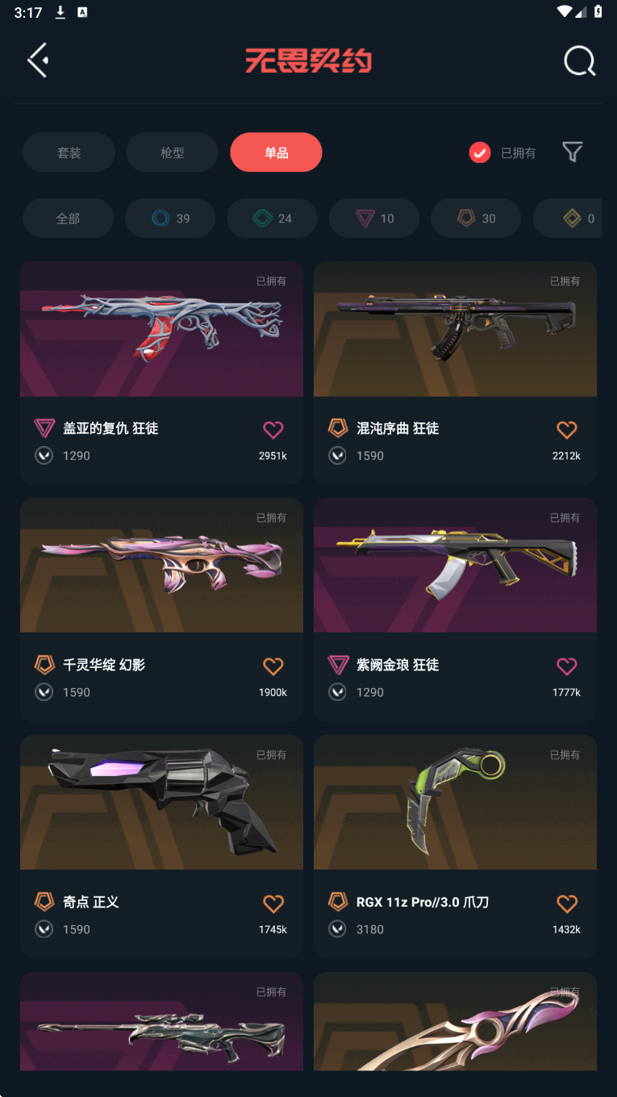Filter by green diamond tier 24
617x1097 pixels.
pos(272,218)
